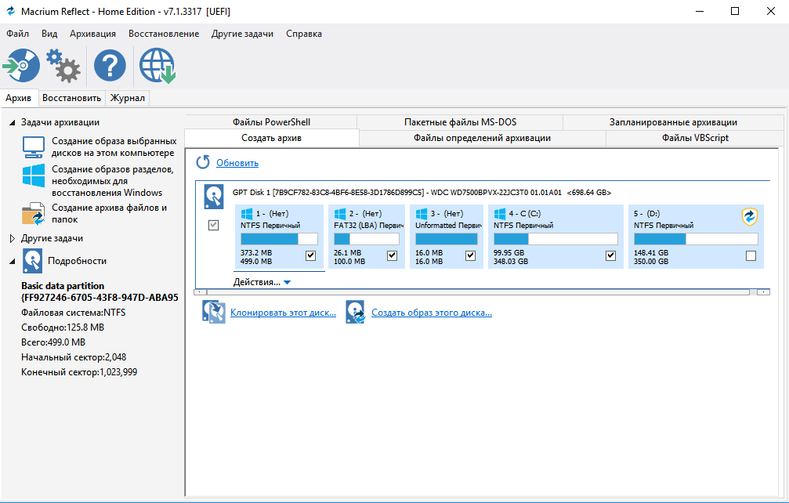The image size is (789, 503).
Task: Click the GPT Disk 1 WDC description text
Action: 422,193
